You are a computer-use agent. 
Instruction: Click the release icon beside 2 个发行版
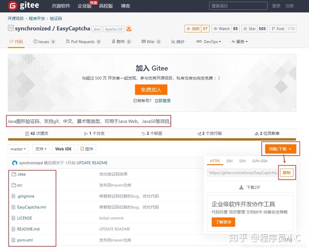coord(199,134)
